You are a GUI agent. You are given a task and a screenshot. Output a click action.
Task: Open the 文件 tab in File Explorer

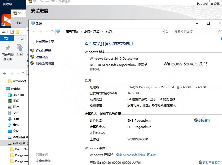tap(7, 38)
